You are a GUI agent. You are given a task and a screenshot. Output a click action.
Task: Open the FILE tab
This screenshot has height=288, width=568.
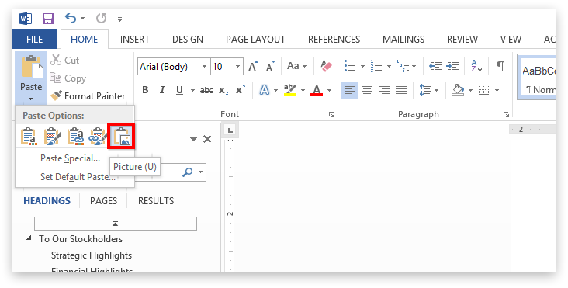(x=35, y=39)
